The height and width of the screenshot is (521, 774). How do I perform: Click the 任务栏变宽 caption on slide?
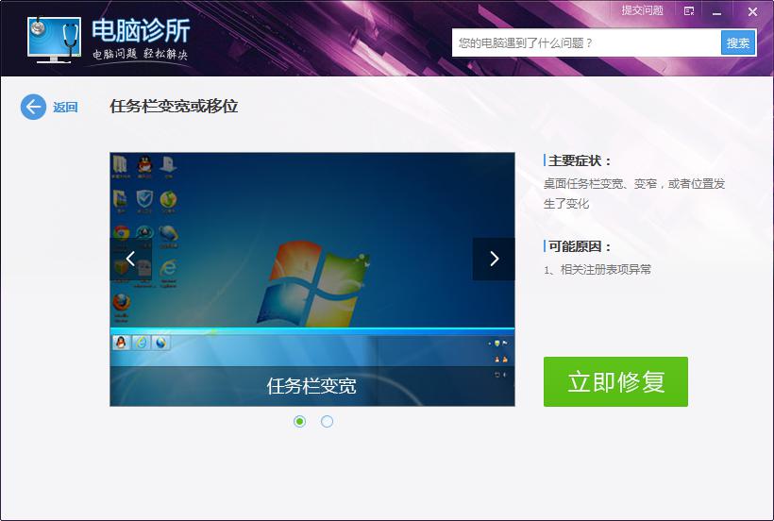pos(311,386)
